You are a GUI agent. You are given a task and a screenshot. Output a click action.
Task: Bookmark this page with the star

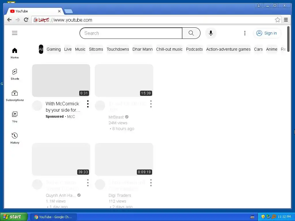pyautogui.click(x=277, y=20)
